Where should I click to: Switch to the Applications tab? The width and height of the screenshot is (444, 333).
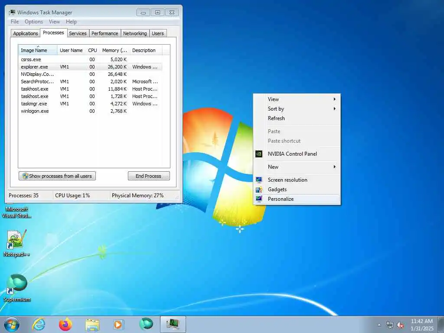pyautogui.click(x=26, y=33)
